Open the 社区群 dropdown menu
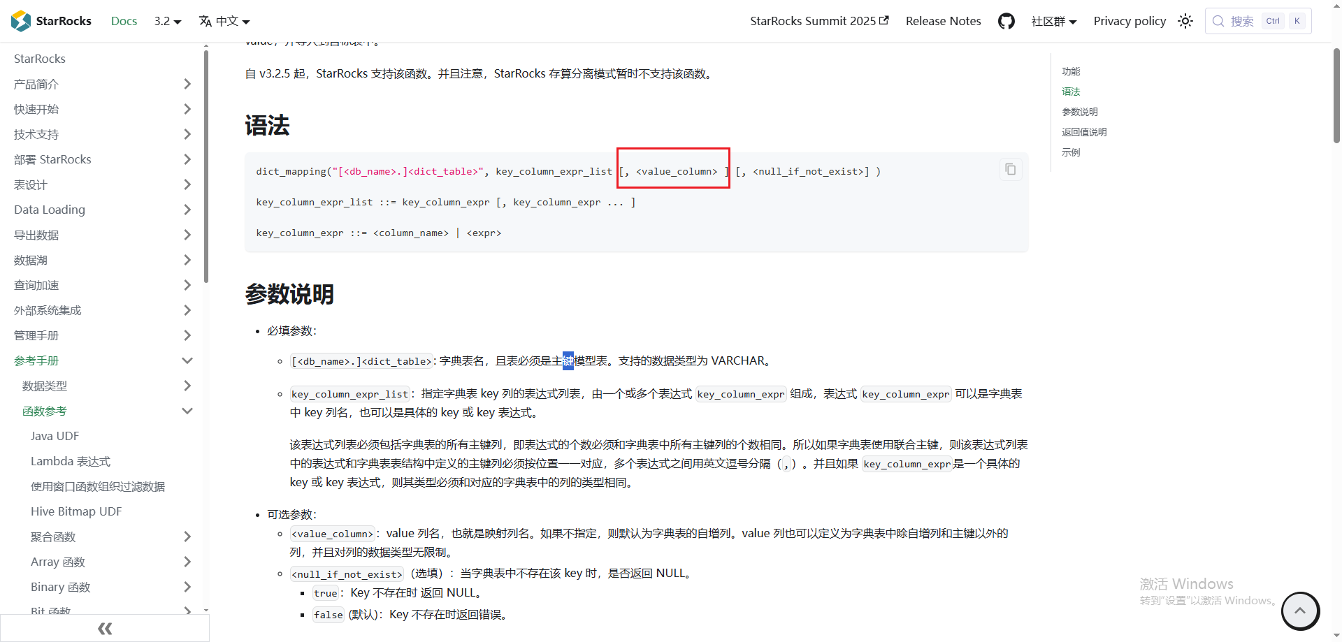The width and height of the screenshot is (1342, 642). click(1053, 21)
